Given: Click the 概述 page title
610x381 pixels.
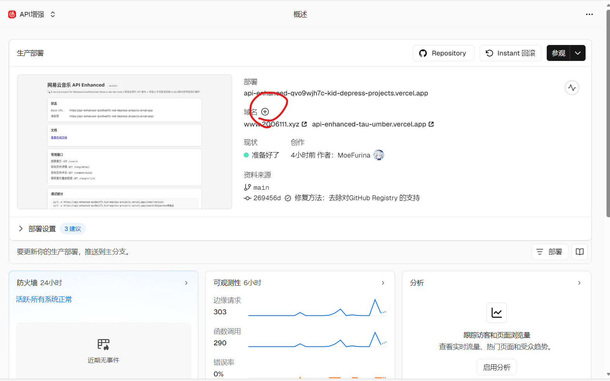Looking at the screenshot, I should pos(300,14).
